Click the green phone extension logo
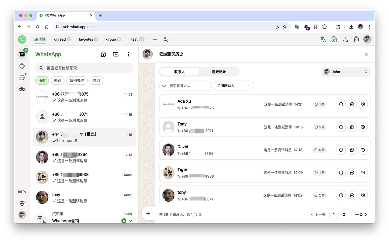 [x=22, y=39]
